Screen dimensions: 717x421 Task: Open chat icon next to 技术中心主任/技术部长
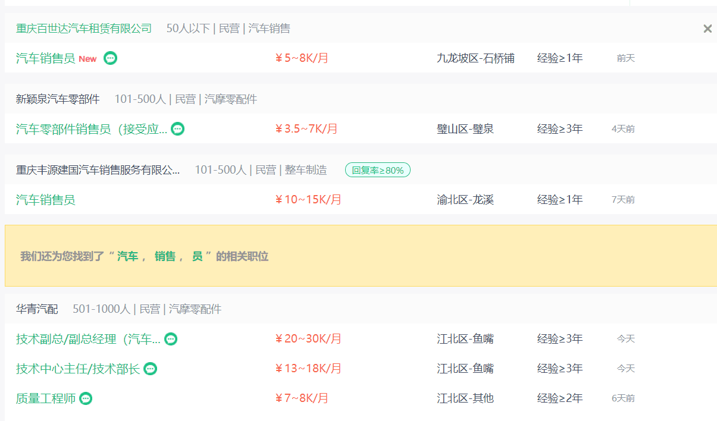tap(151, 369)
